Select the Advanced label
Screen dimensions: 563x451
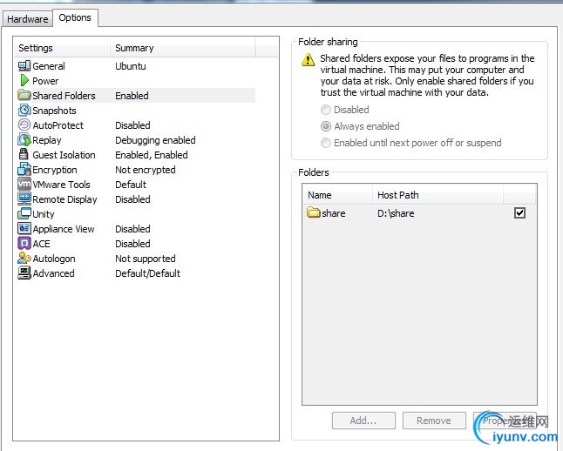tap(53, 273)
